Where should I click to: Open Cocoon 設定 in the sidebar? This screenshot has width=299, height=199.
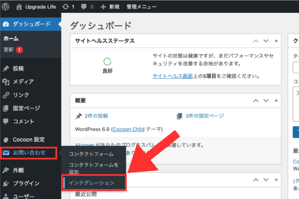click(28, 140)
